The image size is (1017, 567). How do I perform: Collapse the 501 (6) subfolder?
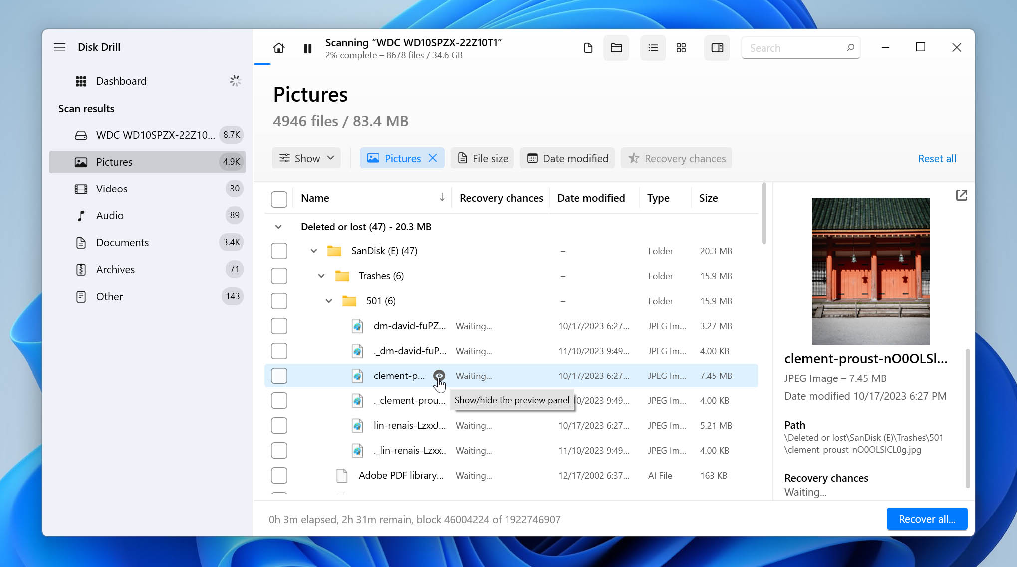[329, 301]
